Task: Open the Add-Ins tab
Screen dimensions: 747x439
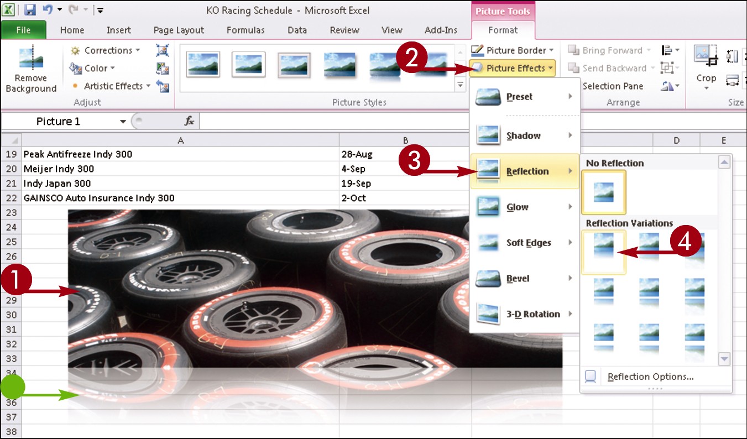Action: click(441, 30)
